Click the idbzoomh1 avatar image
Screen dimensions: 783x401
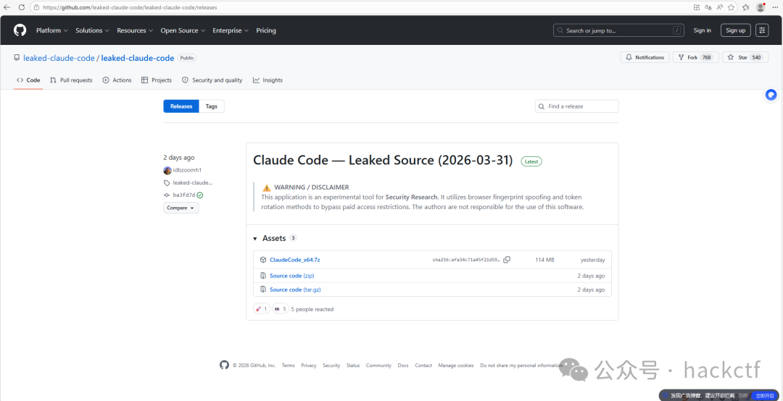click(x=167, y=170)
